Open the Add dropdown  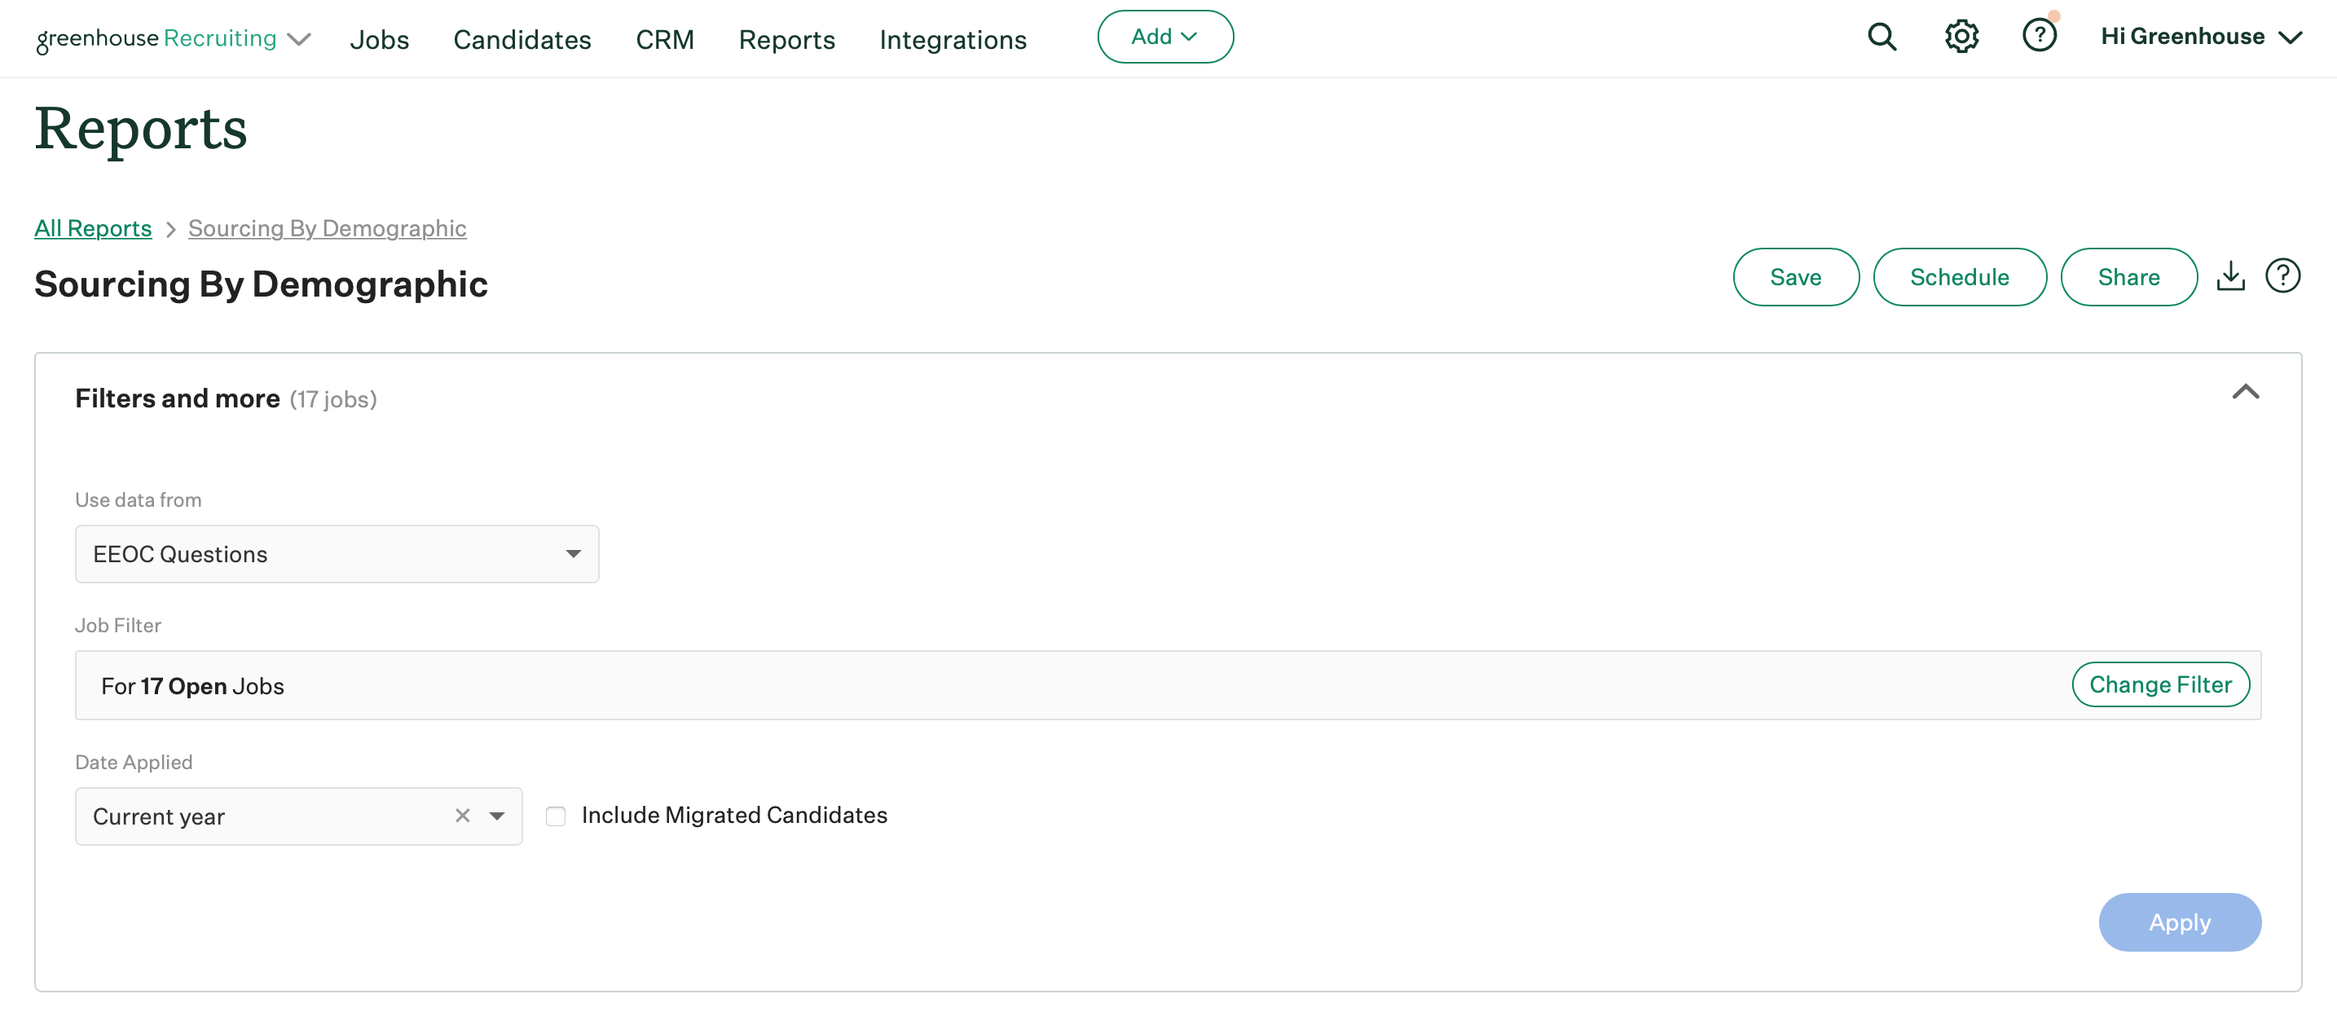pos(1165,37)
